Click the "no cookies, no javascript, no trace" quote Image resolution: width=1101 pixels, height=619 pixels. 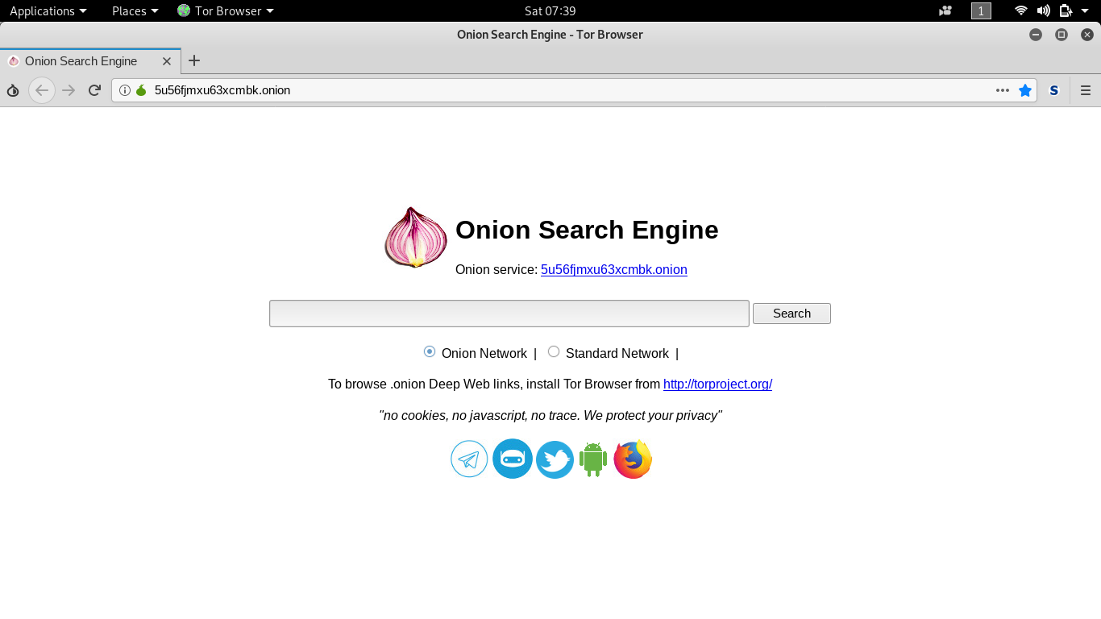pos(550,415)
